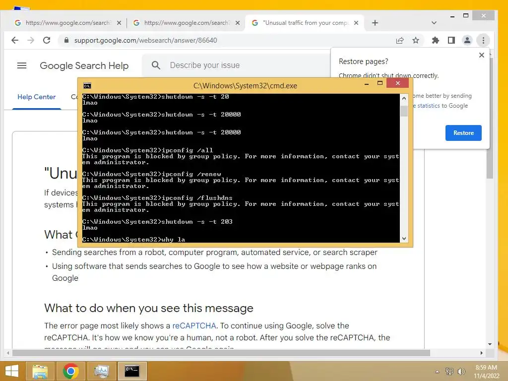
Task: Click the "What to do when you see this message" heading
Action: click(149, 308)
